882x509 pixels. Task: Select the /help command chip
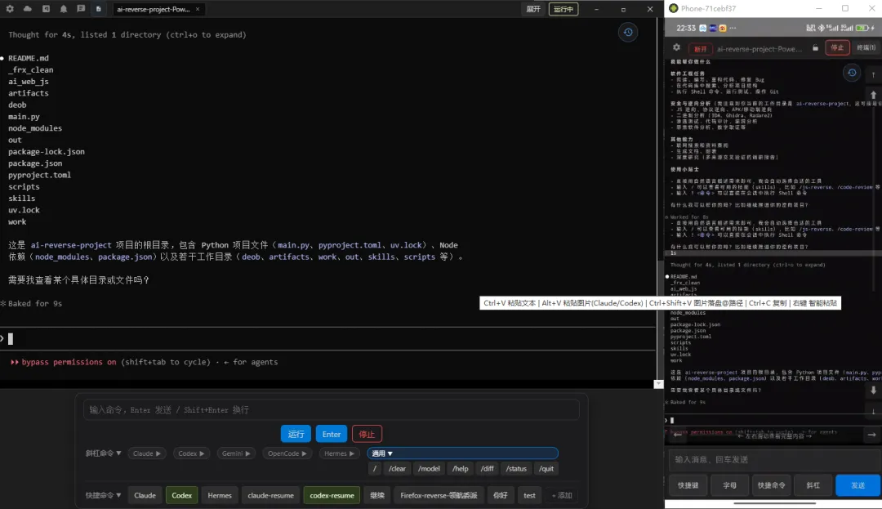[x=460, y=468]
